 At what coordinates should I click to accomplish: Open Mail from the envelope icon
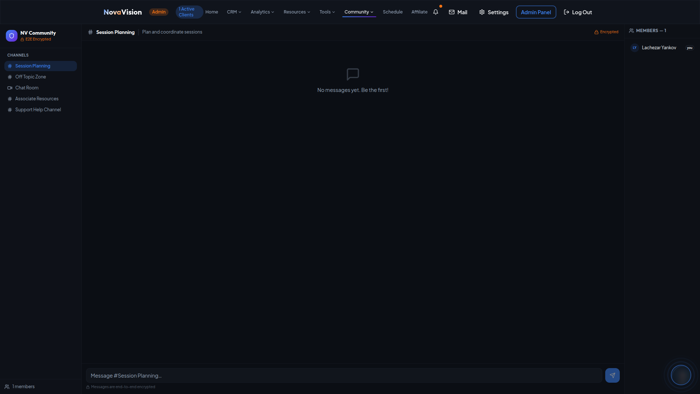458,12
